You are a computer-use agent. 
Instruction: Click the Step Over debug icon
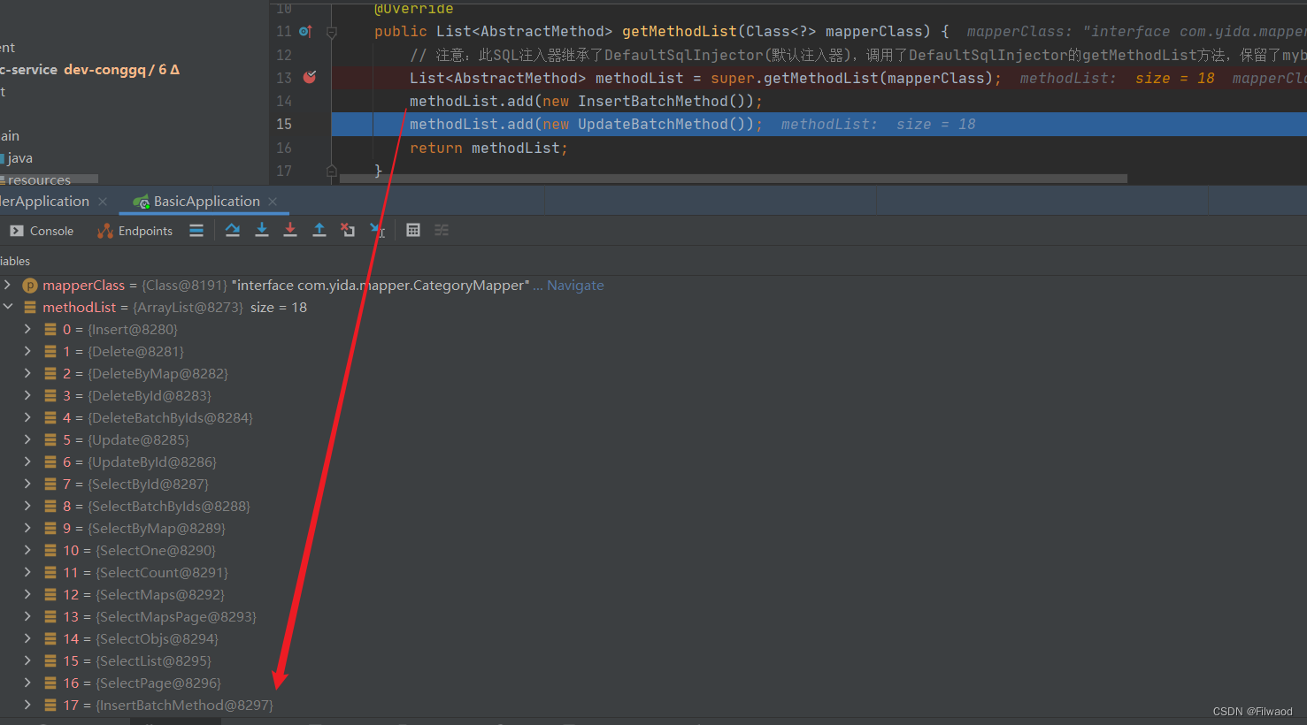click(x=233, y=230)
